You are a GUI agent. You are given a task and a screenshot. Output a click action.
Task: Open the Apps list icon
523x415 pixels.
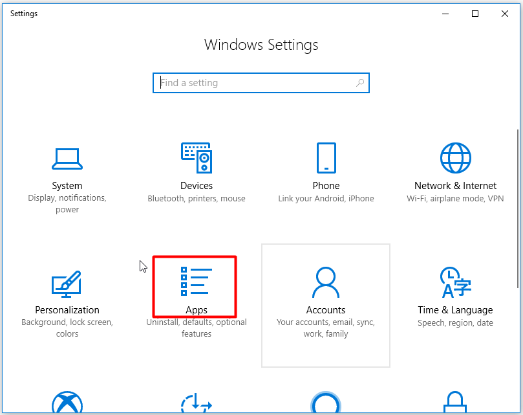point(197,281)
